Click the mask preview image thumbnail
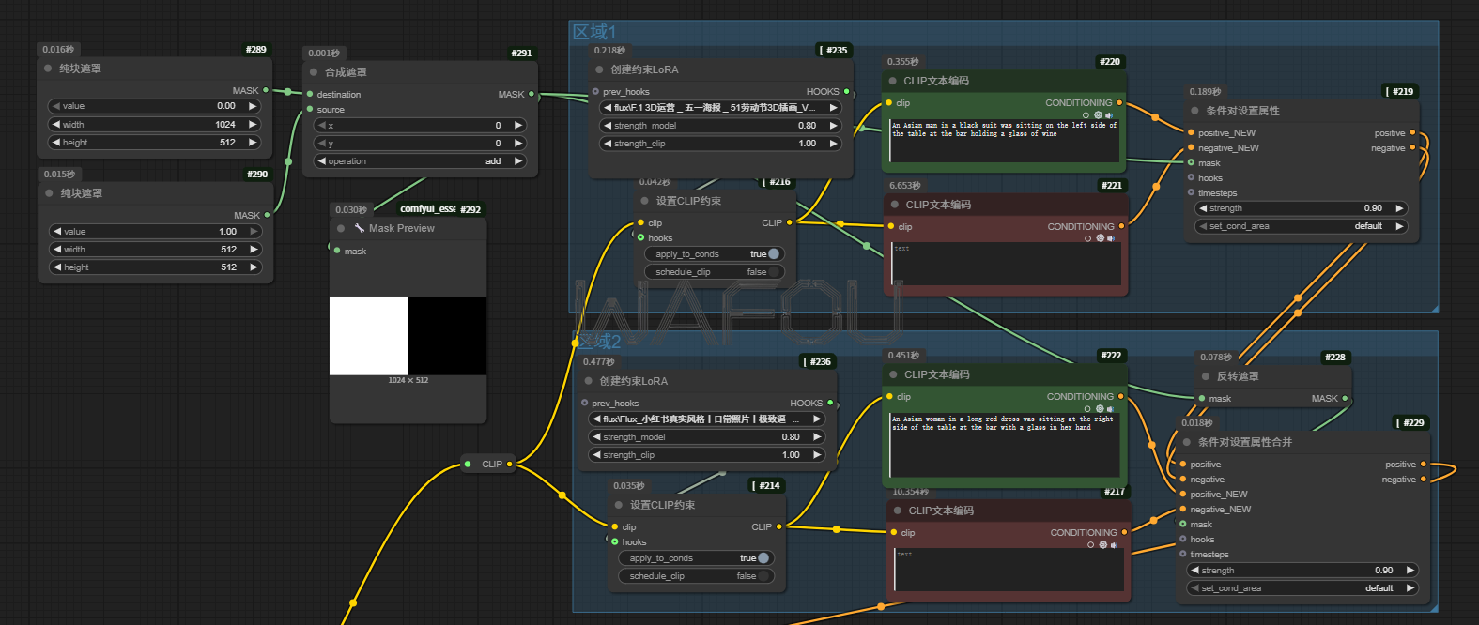This screenshot has height=625, width=1479. tap(408, 336)
